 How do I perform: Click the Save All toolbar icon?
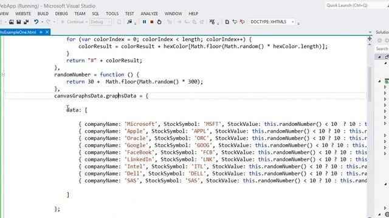click(x=26, y=22)
